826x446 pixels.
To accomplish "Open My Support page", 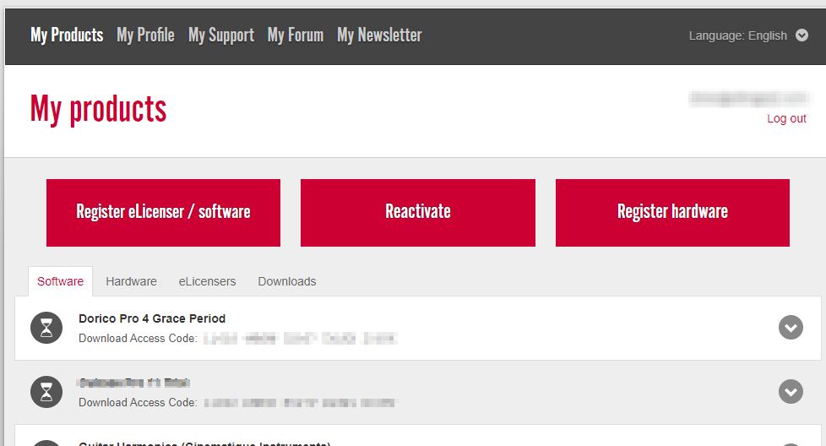I will point(221,35).
